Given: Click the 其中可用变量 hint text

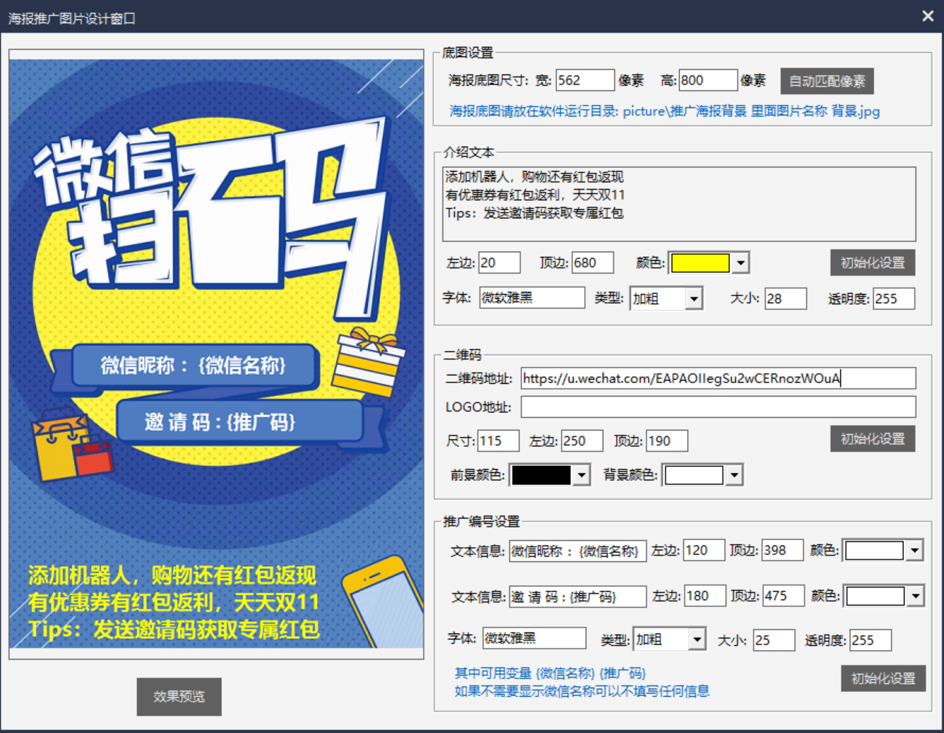Looking at the screenshot, I should point(550,673).
